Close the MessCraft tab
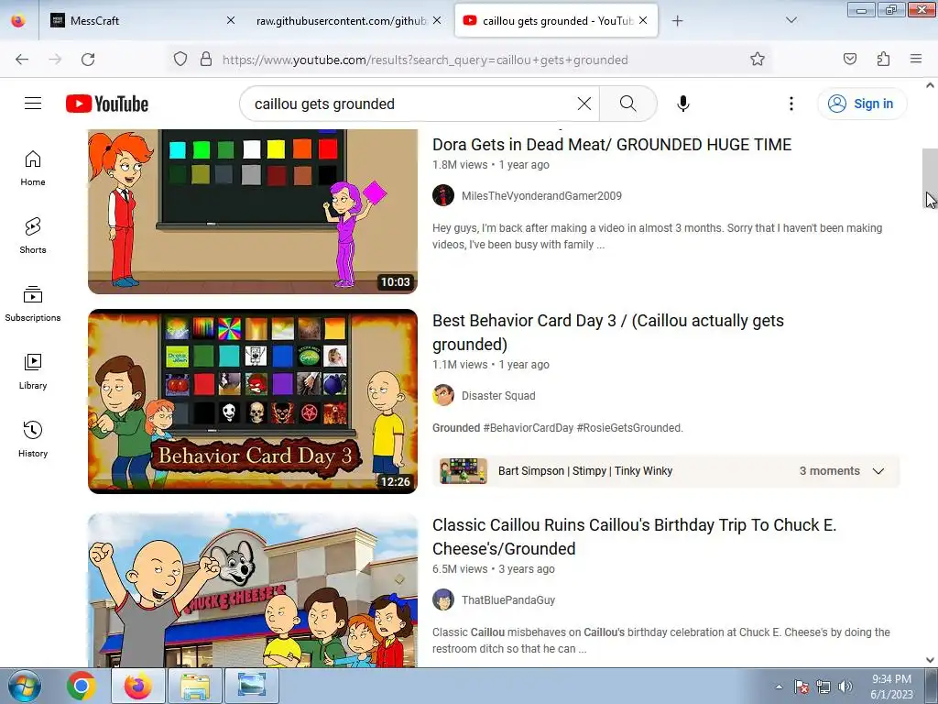The width and height of the screenshot is (938, 704). click(231, 21)
